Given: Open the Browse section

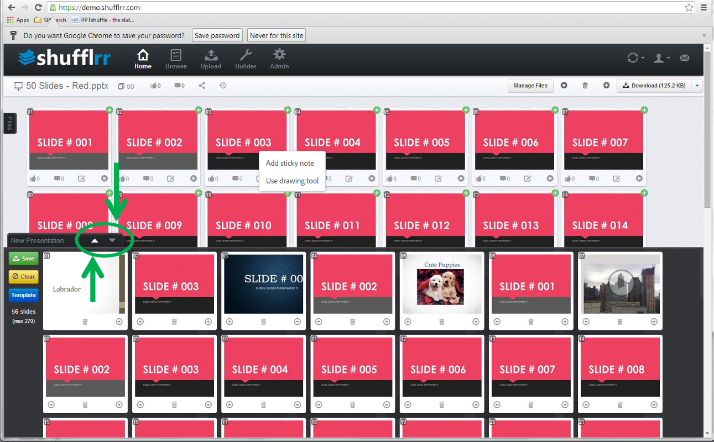Looking at the screenshot, I should pyautogui.click(x=176, y=59).
